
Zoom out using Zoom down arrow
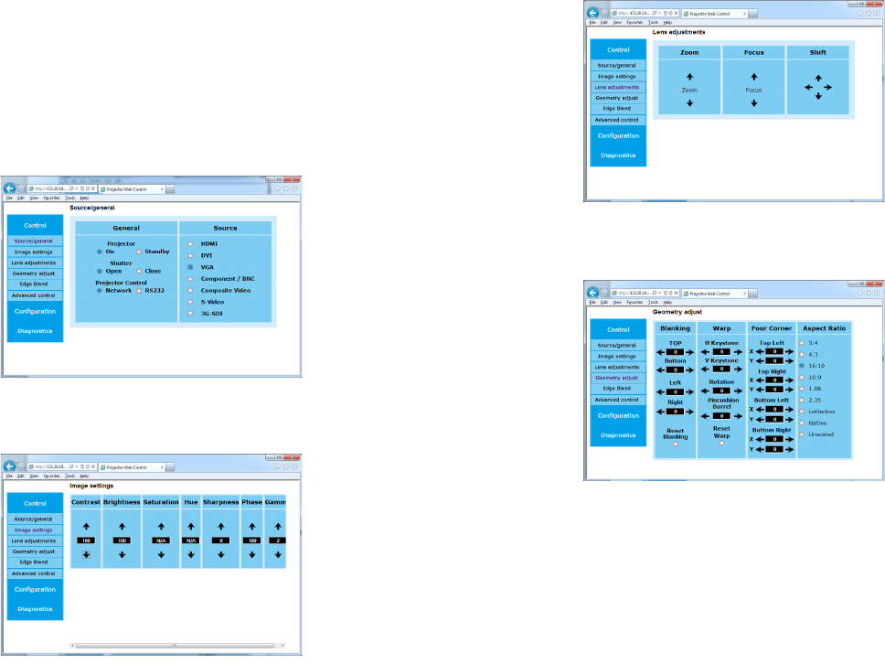(x=689, y=103)
